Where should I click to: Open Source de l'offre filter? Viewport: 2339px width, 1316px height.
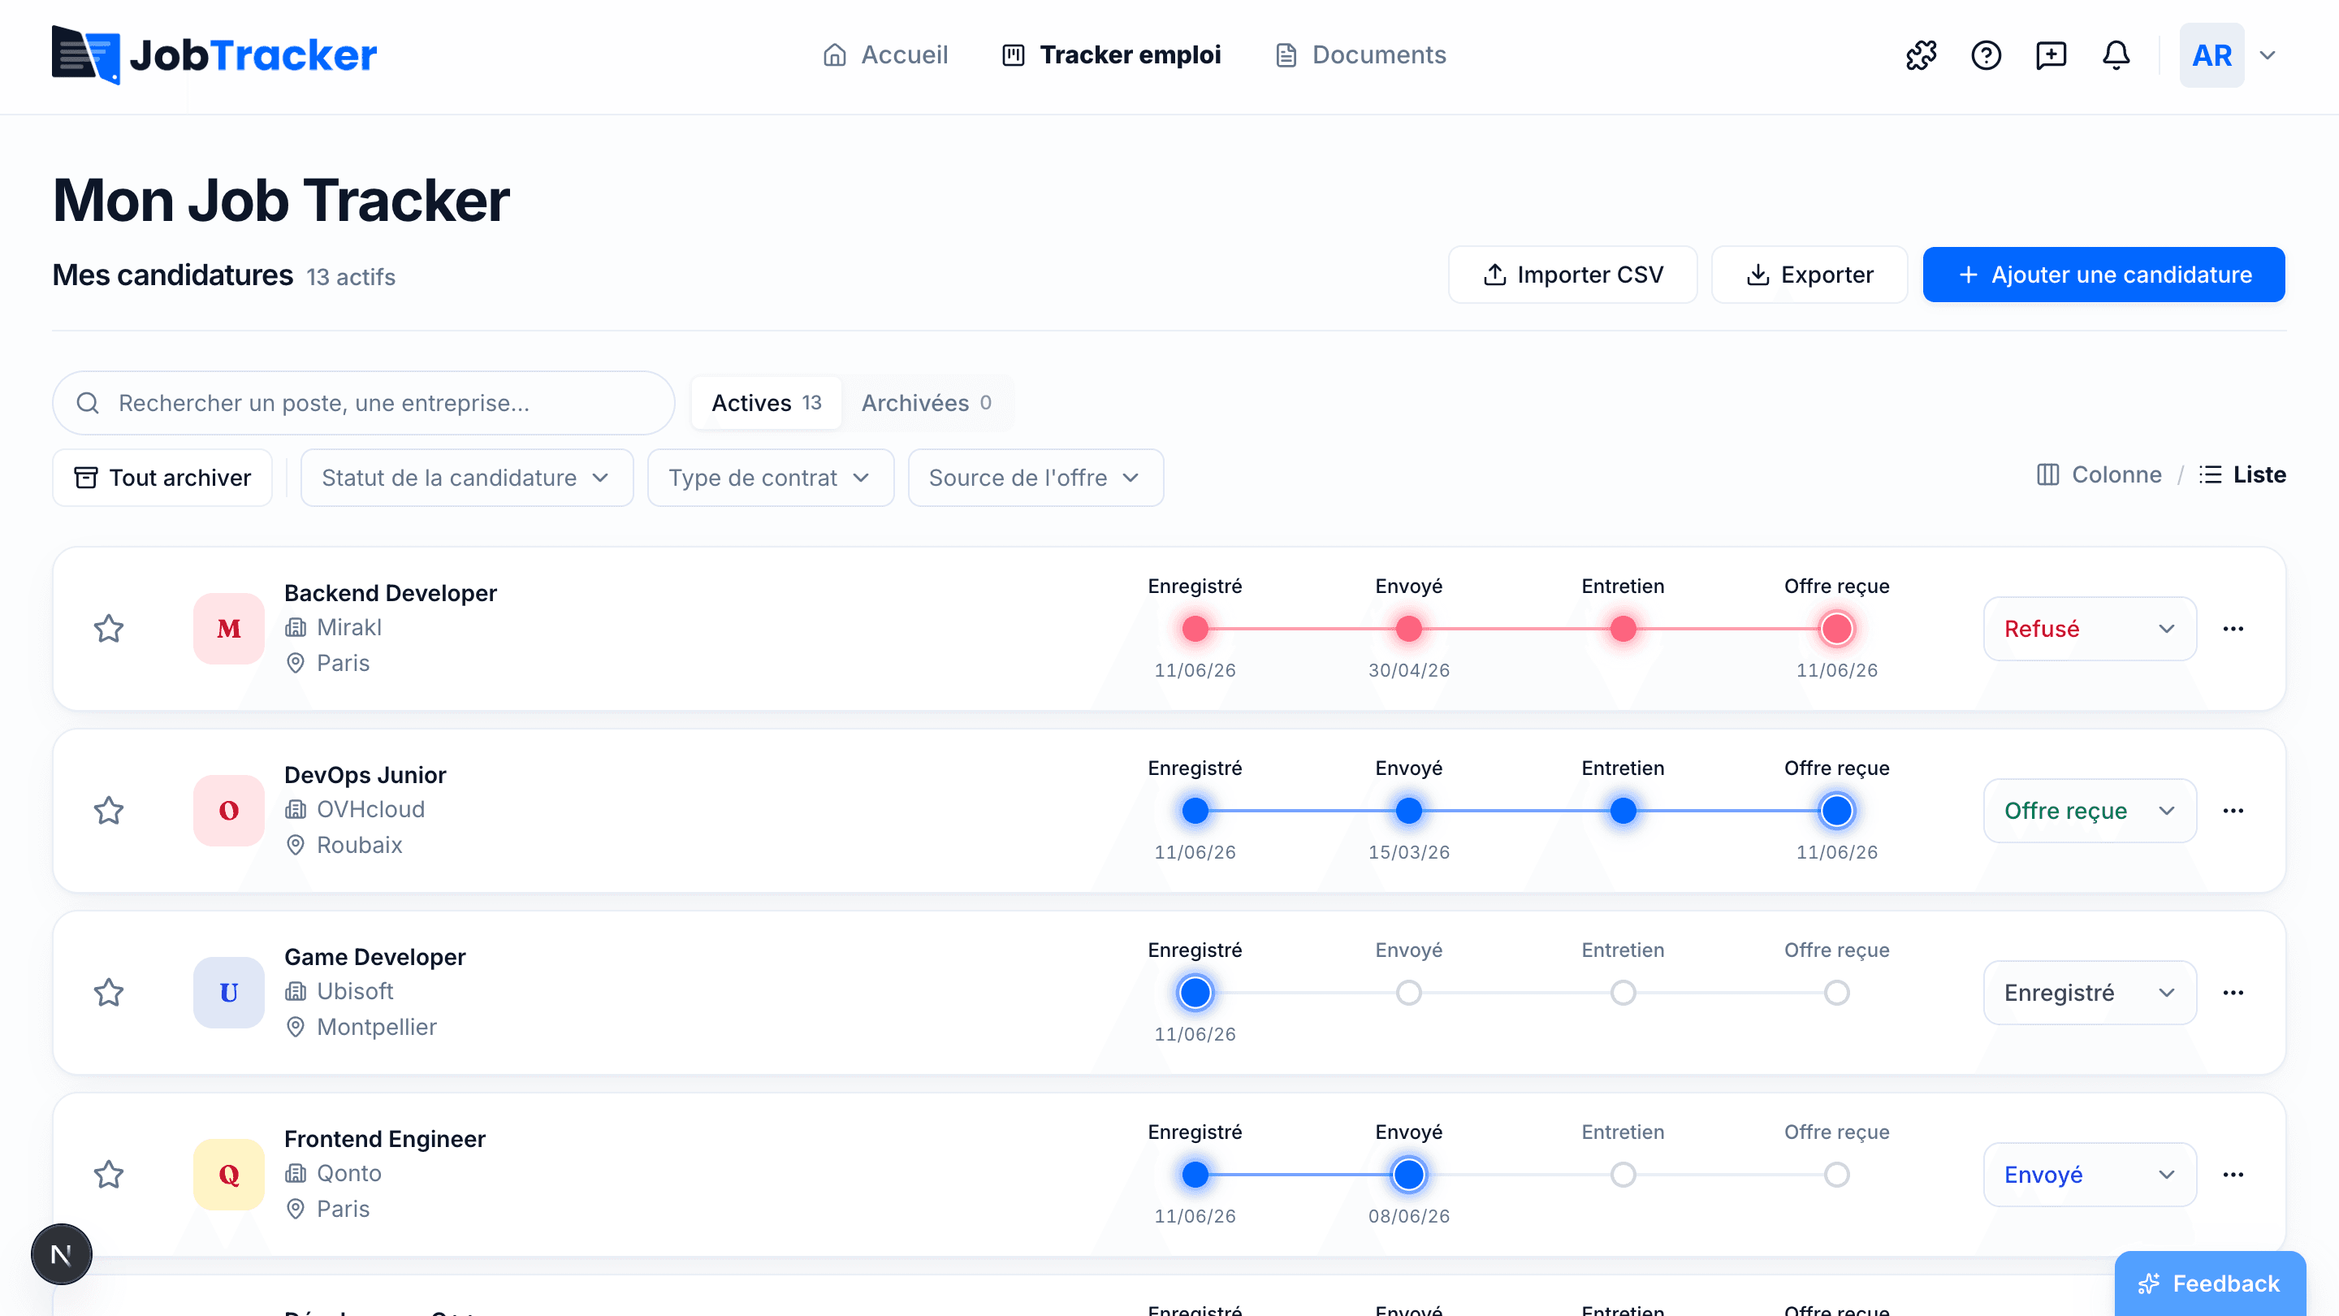tap(1036, 478)
